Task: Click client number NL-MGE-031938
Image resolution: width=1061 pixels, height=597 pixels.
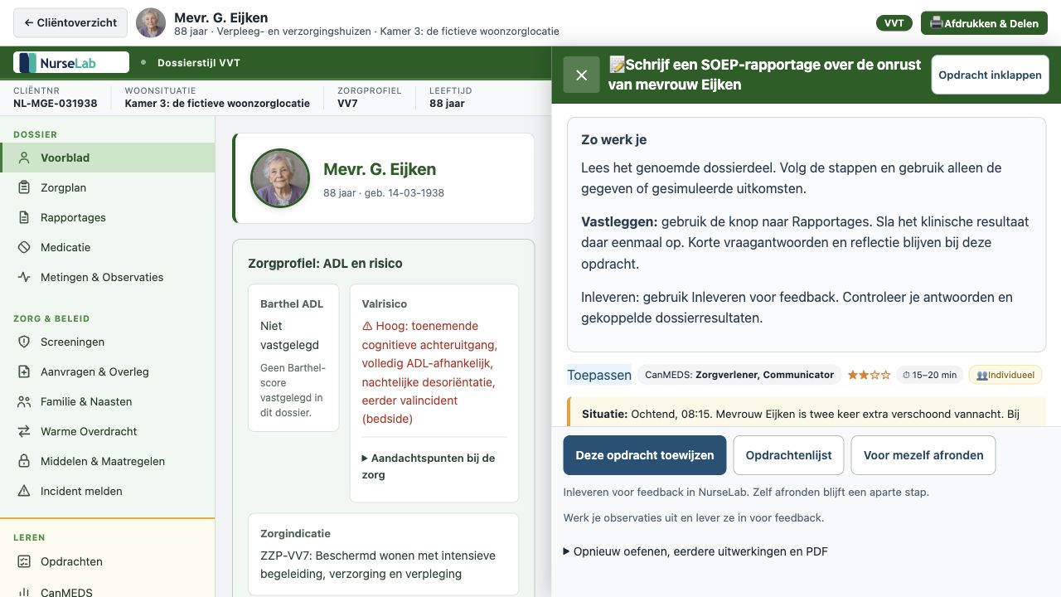Action: tap(56, 104)
